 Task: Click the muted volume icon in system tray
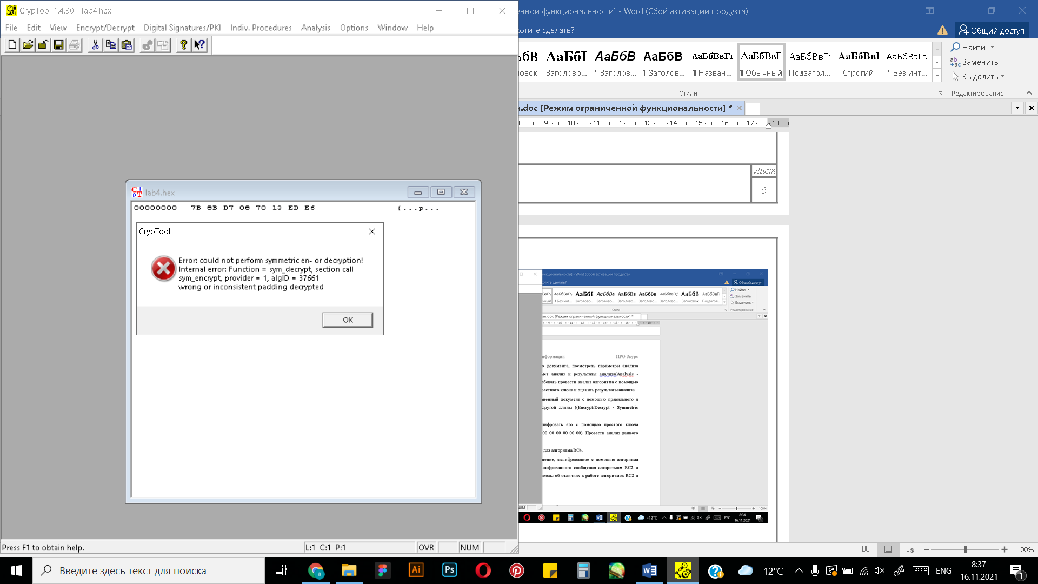coord(880,570)
